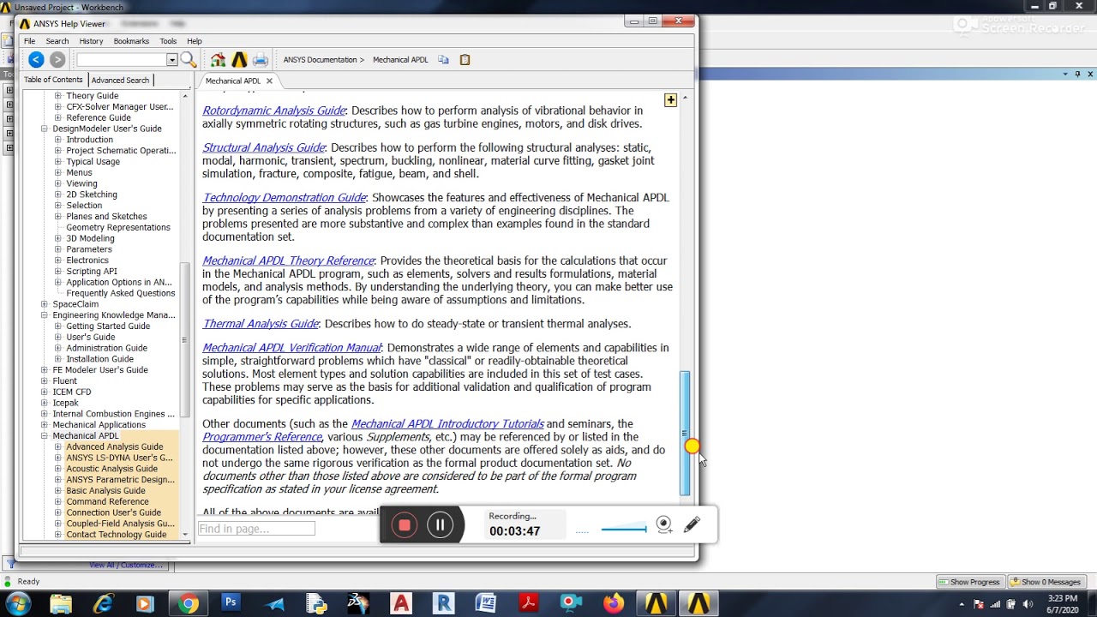Click the magnifying glass search icon
The image size is (1097, 617).
tap(189, 59)
